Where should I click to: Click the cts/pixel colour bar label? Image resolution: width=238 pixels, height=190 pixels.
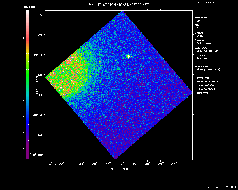(29, 7)
